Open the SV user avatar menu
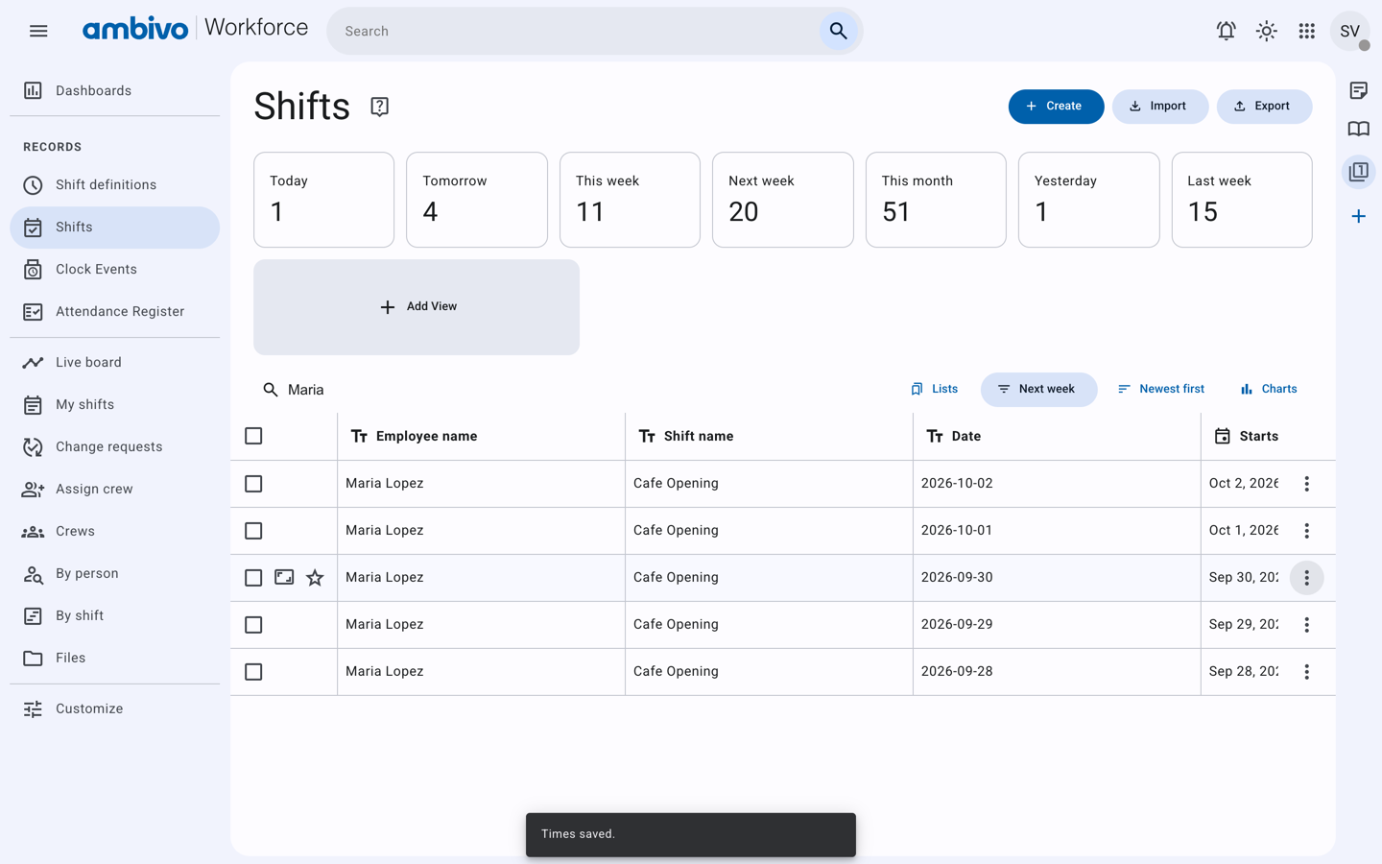Image resolution: width=1382 pixels, height=864 pixels. [1349, 31]
